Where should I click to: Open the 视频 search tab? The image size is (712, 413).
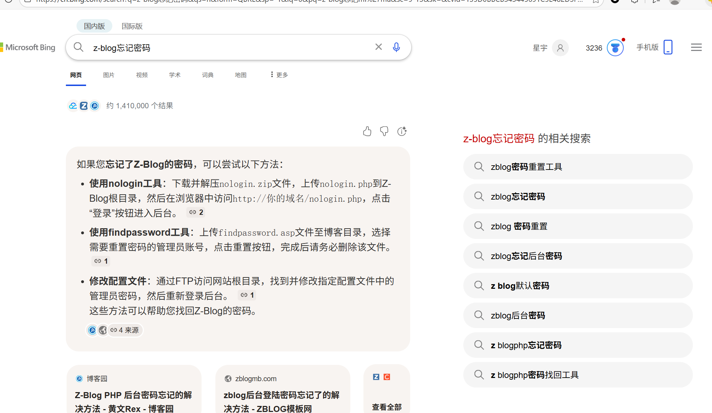point(142,75)
